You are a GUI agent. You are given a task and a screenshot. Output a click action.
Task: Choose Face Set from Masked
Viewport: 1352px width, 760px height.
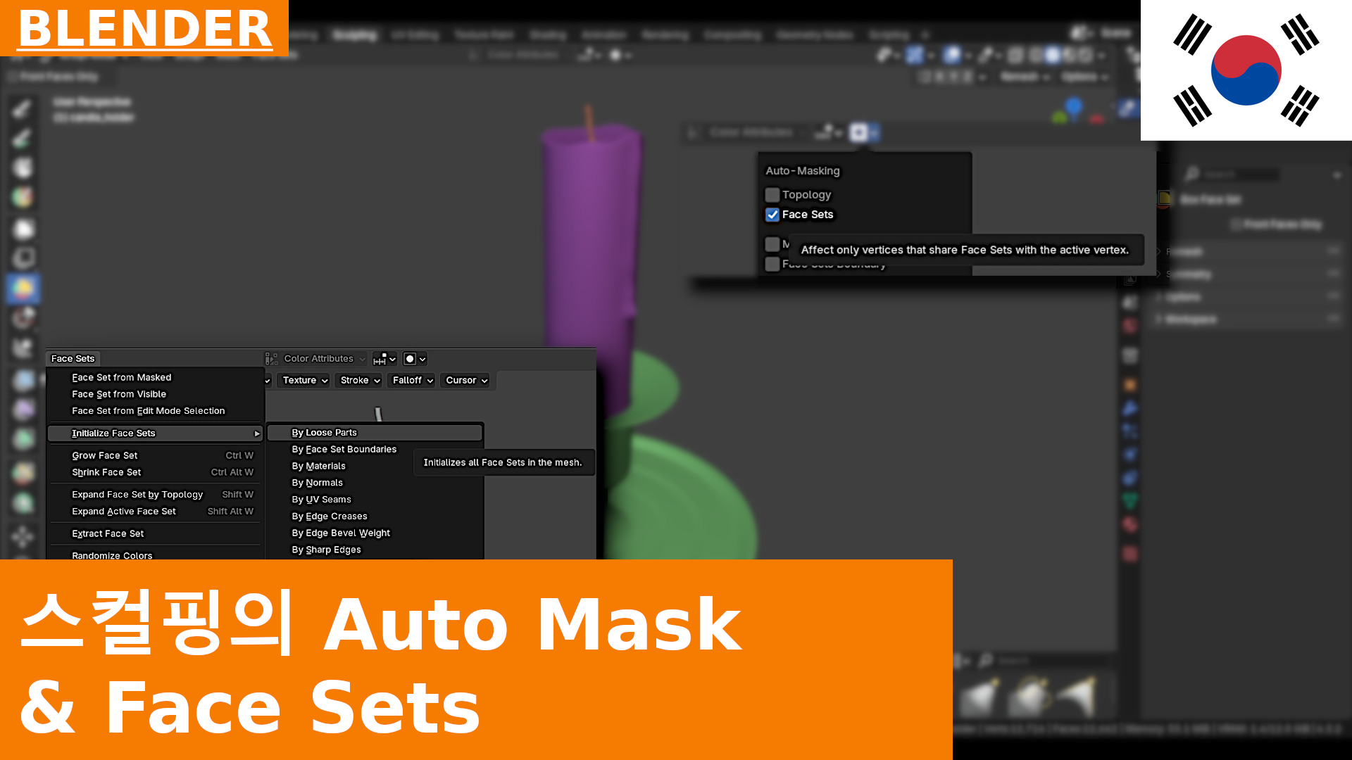click(155, 378)
